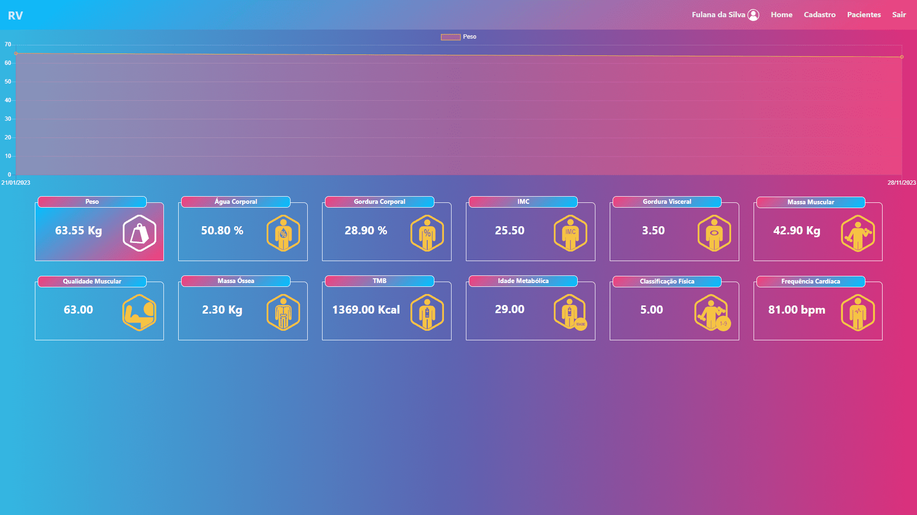Screen dimensions: 917x515
Task: Click the Gordura Corporal body icon
Action: pyautogui.click(x=427, y=233)
